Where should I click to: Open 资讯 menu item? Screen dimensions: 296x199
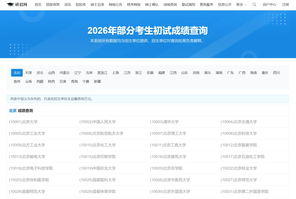coord(68,5)
